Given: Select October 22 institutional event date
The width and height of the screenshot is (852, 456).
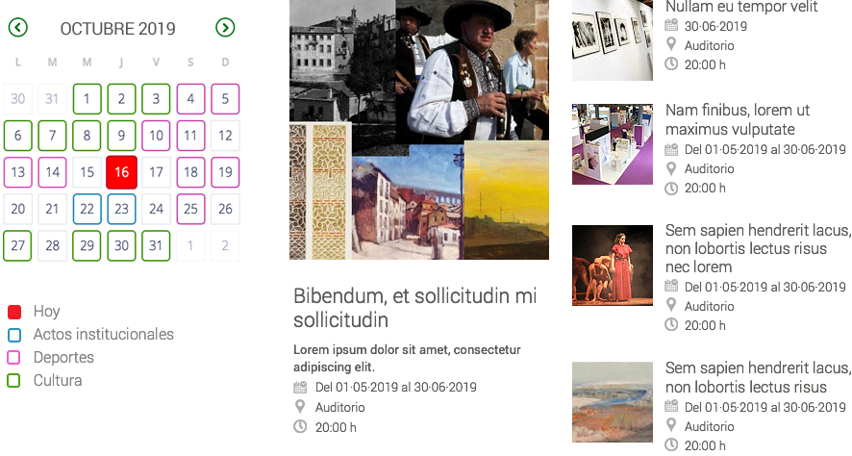Looking at the screenshot, I should [x=87, y=209].
